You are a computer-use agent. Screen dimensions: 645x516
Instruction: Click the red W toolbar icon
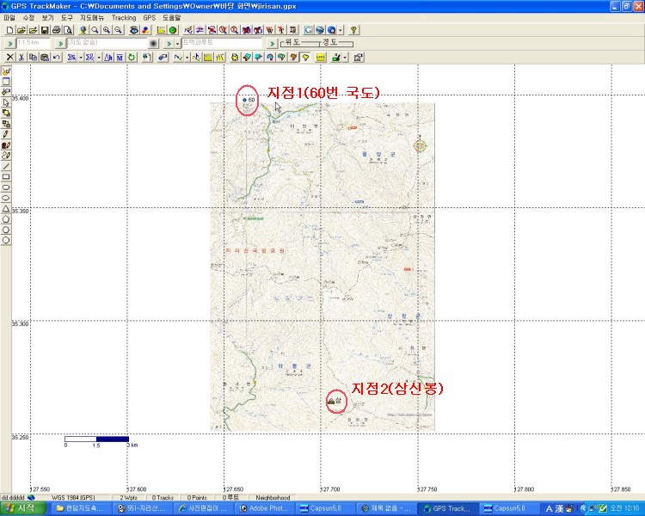click(269, 30)
